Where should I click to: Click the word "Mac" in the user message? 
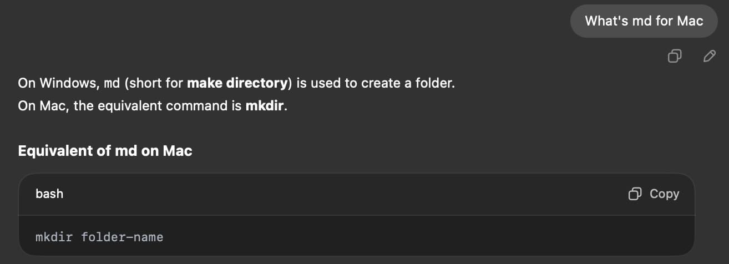[690, 21]
